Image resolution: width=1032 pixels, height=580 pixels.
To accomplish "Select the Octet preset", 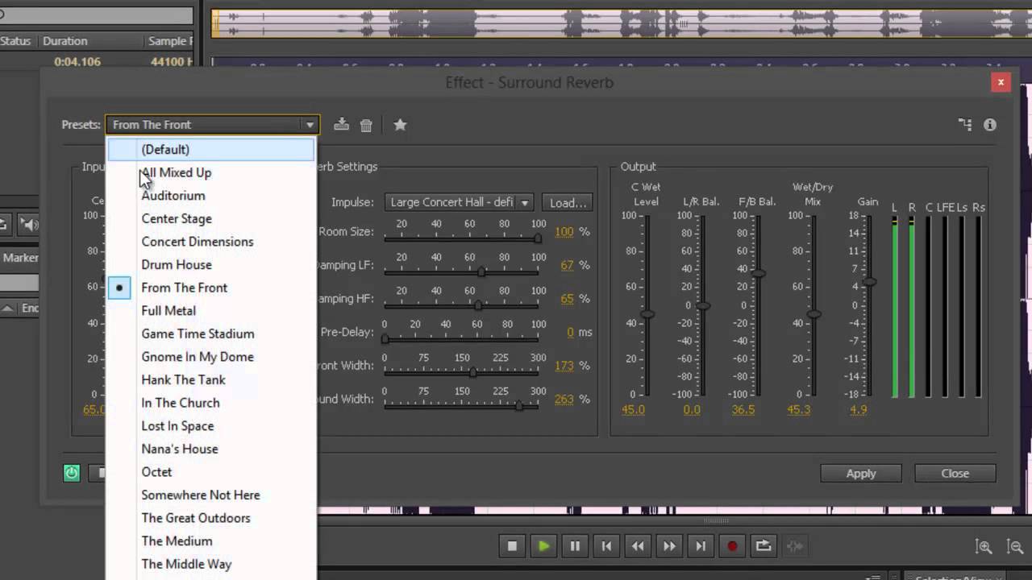I will coord(211,472).
